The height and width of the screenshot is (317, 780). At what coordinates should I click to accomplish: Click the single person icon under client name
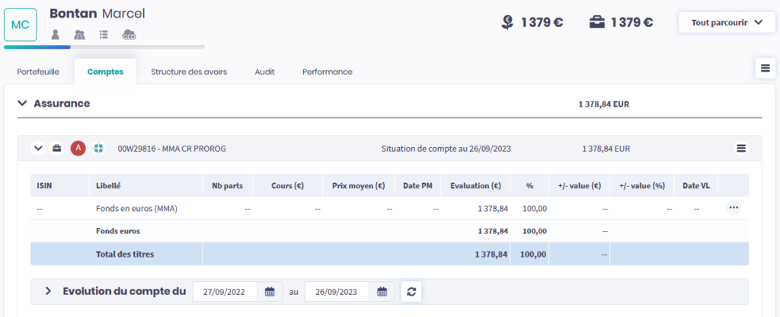56,34
